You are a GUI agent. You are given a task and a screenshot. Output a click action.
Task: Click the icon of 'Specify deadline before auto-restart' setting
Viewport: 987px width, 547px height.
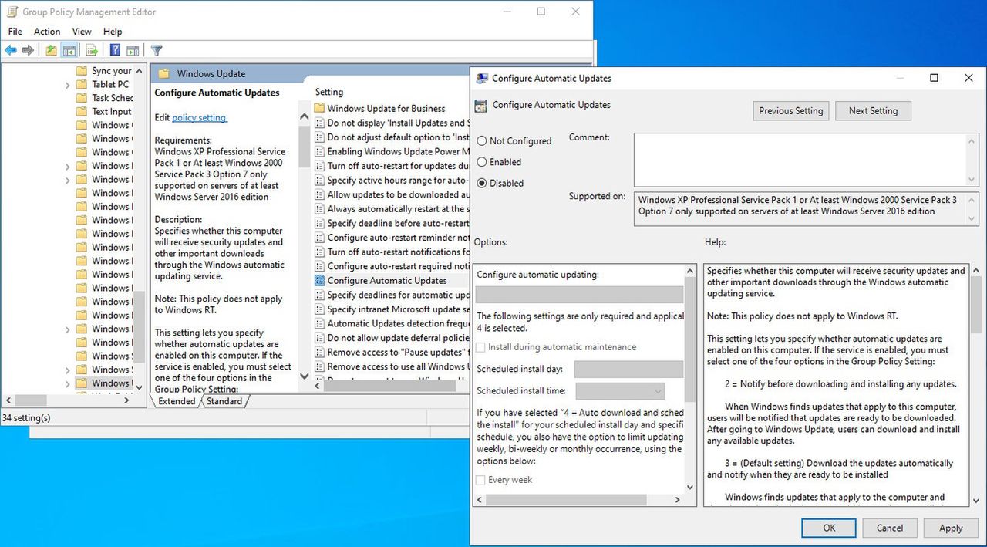319,223
